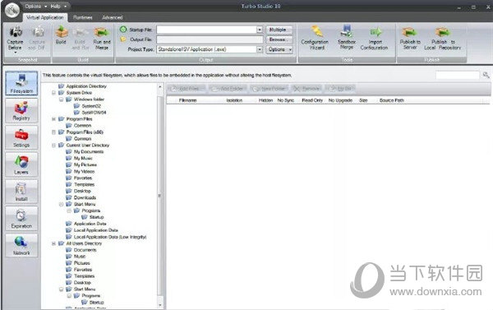Click the Output File input field
The width and height of the screenshot is (493, 310).
click(210, 39)
